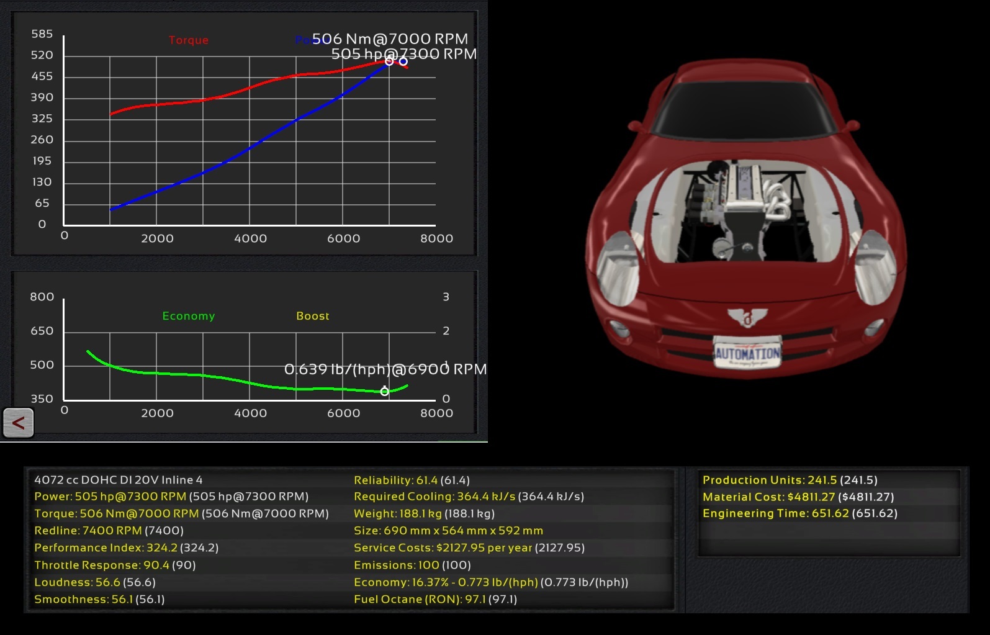Click the Throttle Response stat
Screen dimensions: 990x635
pos(115,565)
